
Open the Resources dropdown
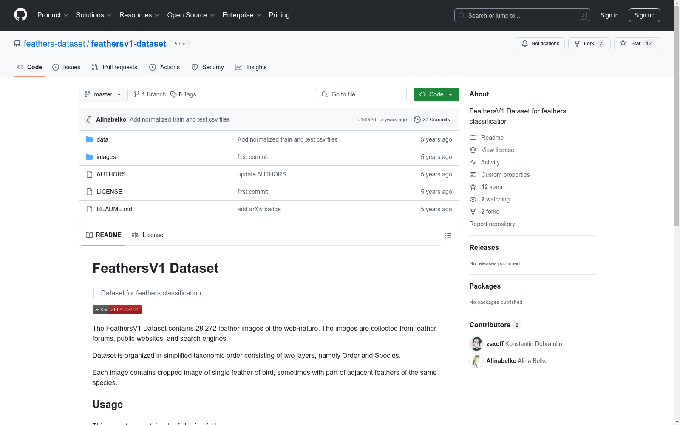tap(139, 15)
